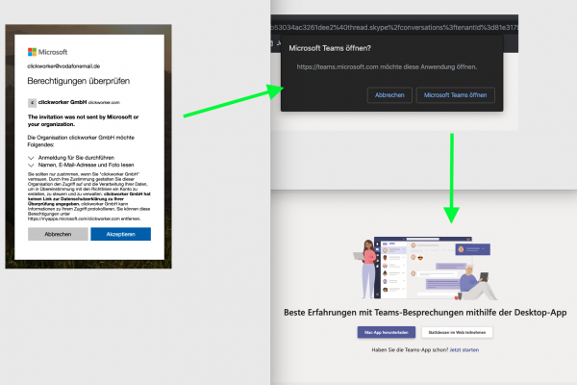577x385 pixels.
Task: Click 'Berechtigungen überprüfen' heading
Action: point(79,81)
